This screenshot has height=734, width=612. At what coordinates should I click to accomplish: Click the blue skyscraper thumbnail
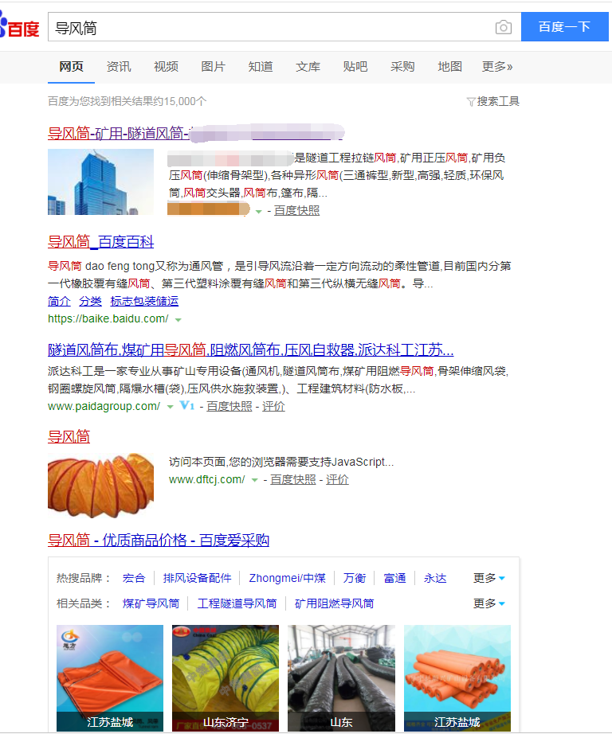(100, 182)
